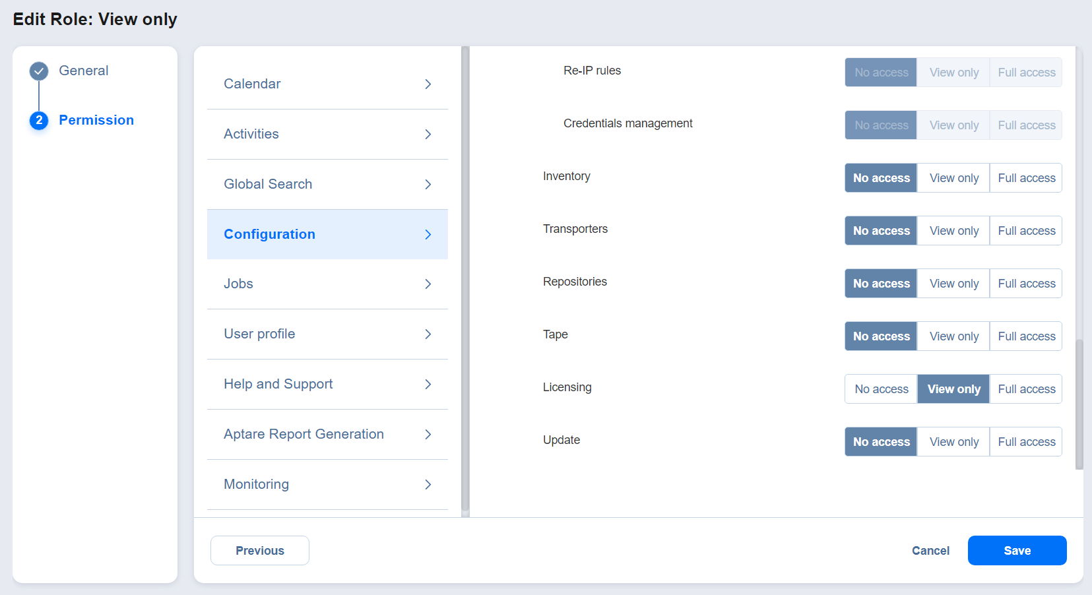
Task: Click the Previous button
Action: coord(260,550)
